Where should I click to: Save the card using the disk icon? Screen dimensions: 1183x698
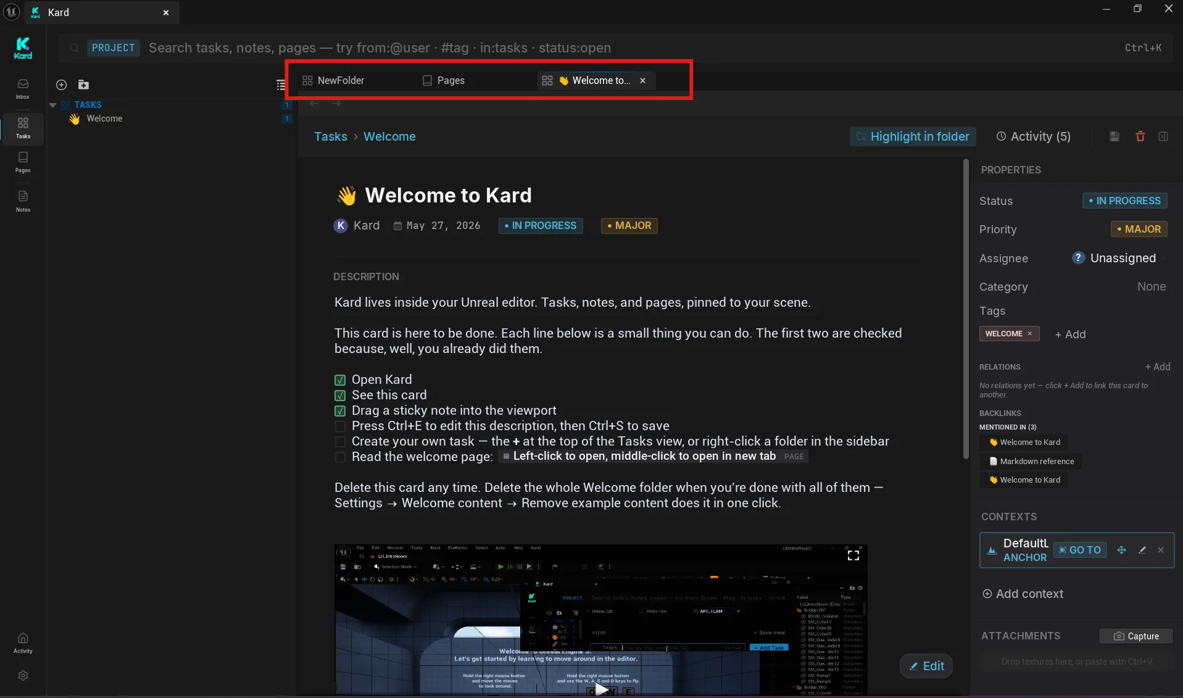click(1114, 136)
